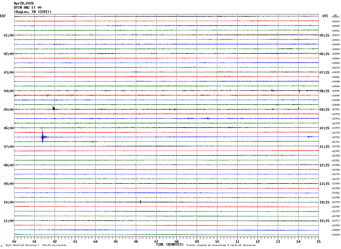Click the 09:15 UTC time label
341x249 pixels.
point(324,110)
